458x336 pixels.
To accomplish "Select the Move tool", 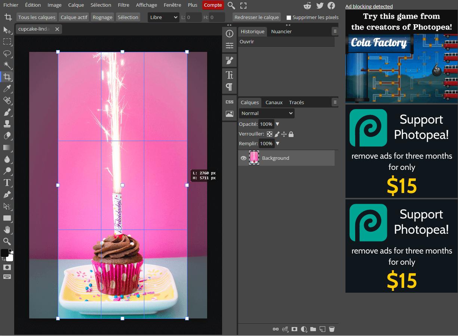I will coord(7,31).
